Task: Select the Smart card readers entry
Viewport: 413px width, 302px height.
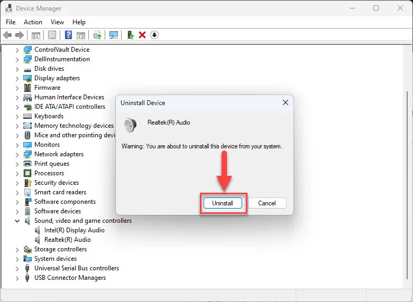Action: click(60, 192)
